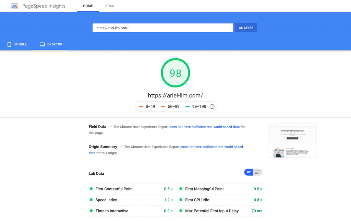
Task: Focus the URL input field
Action: [x=163, y=28]
